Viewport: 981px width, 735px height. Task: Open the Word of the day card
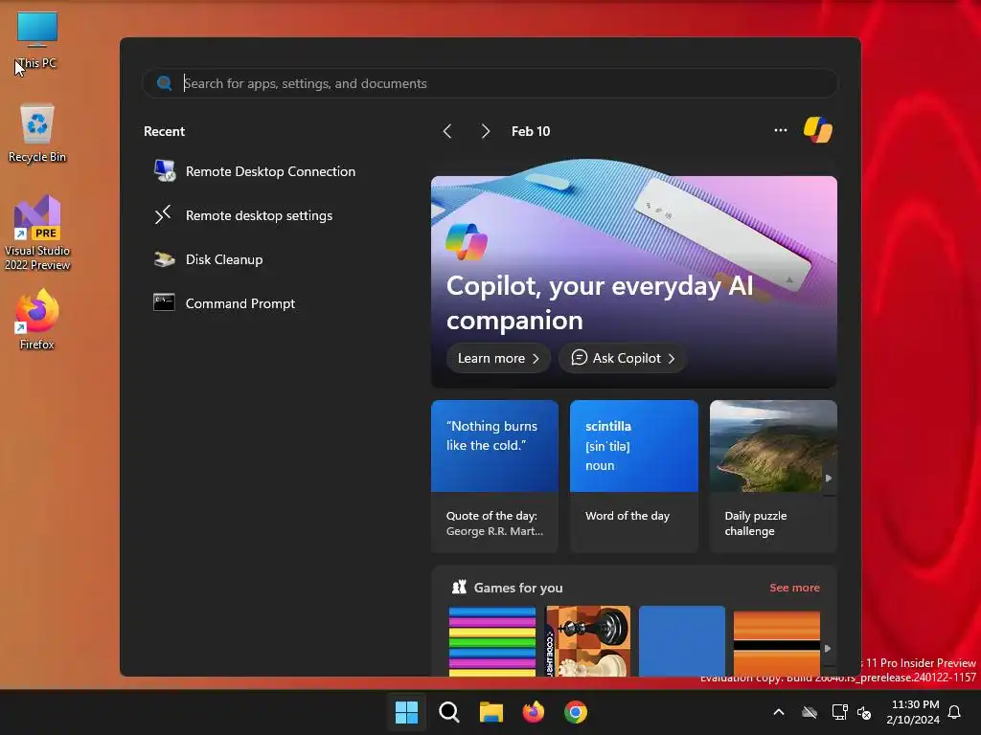[x=634, y=477]
